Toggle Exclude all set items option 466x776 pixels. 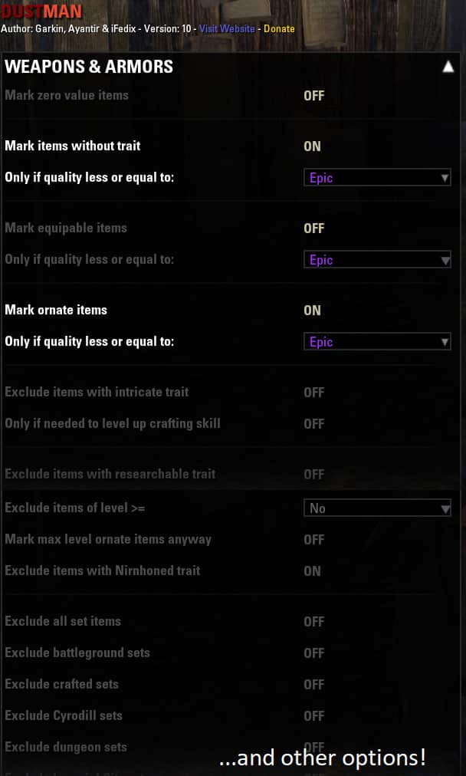pyautogui.click(x=313, y=622)
